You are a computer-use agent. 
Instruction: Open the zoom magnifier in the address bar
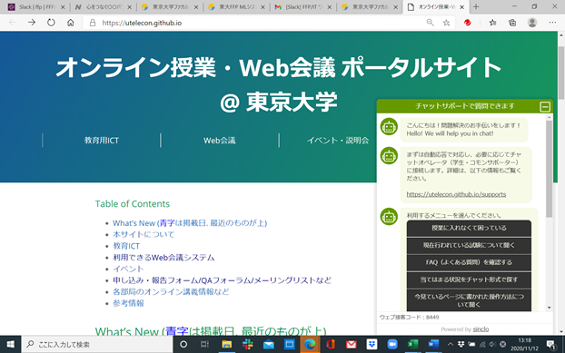coord(430,23)
